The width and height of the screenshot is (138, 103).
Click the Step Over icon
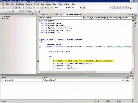tap(23, 11)
